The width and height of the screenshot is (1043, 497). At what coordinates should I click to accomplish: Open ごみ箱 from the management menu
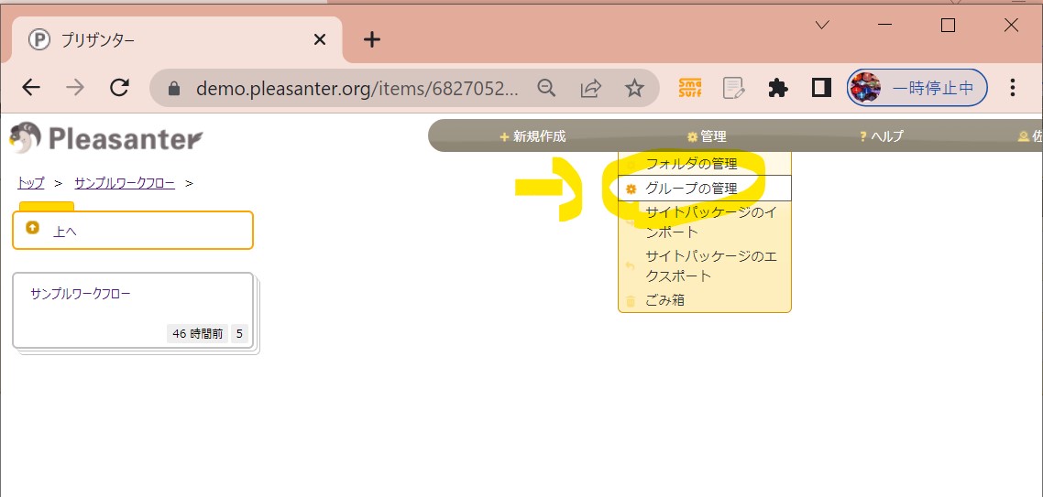664,300
